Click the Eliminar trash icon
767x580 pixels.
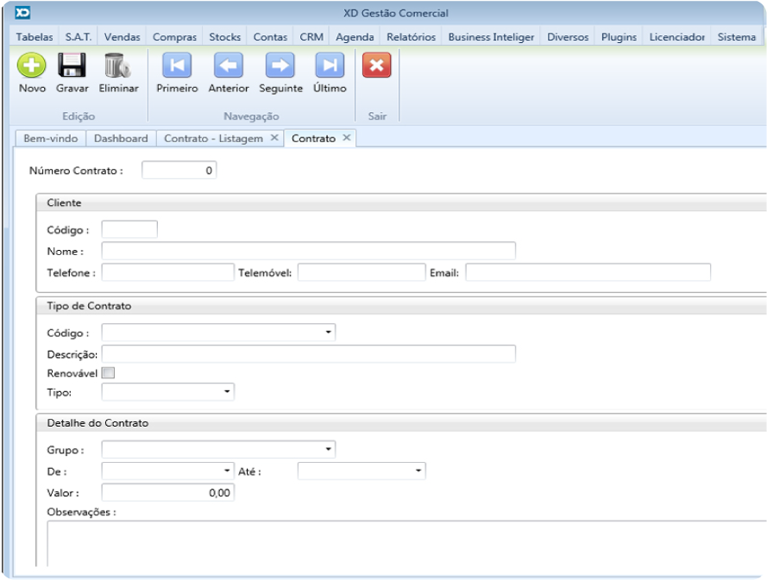[118, 66]
